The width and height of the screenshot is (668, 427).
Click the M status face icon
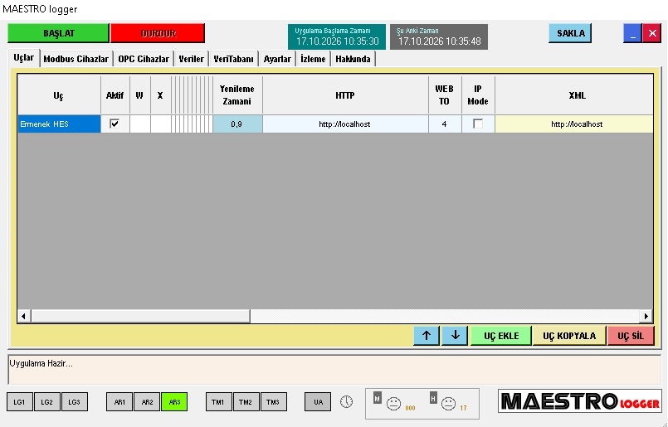[393, 403]
